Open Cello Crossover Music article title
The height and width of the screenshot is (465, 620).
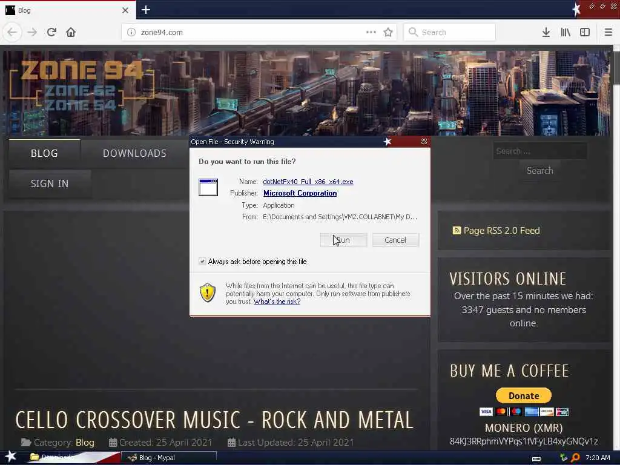point(215,420)
